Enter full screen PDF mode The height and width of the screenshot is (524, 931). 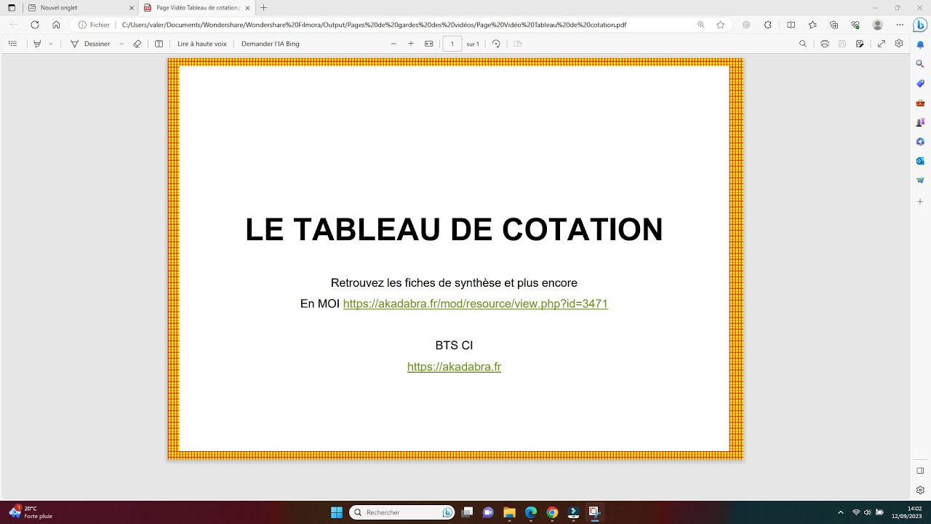pos(882,44)
